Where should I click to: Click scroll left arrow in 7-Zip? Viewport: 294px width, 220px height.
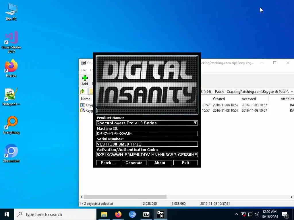click(81, 197)
